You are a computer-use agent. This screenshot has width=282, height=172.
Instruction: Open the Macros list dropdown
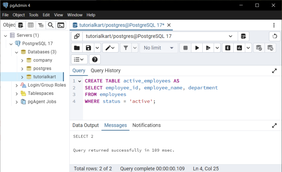(79, 59)
